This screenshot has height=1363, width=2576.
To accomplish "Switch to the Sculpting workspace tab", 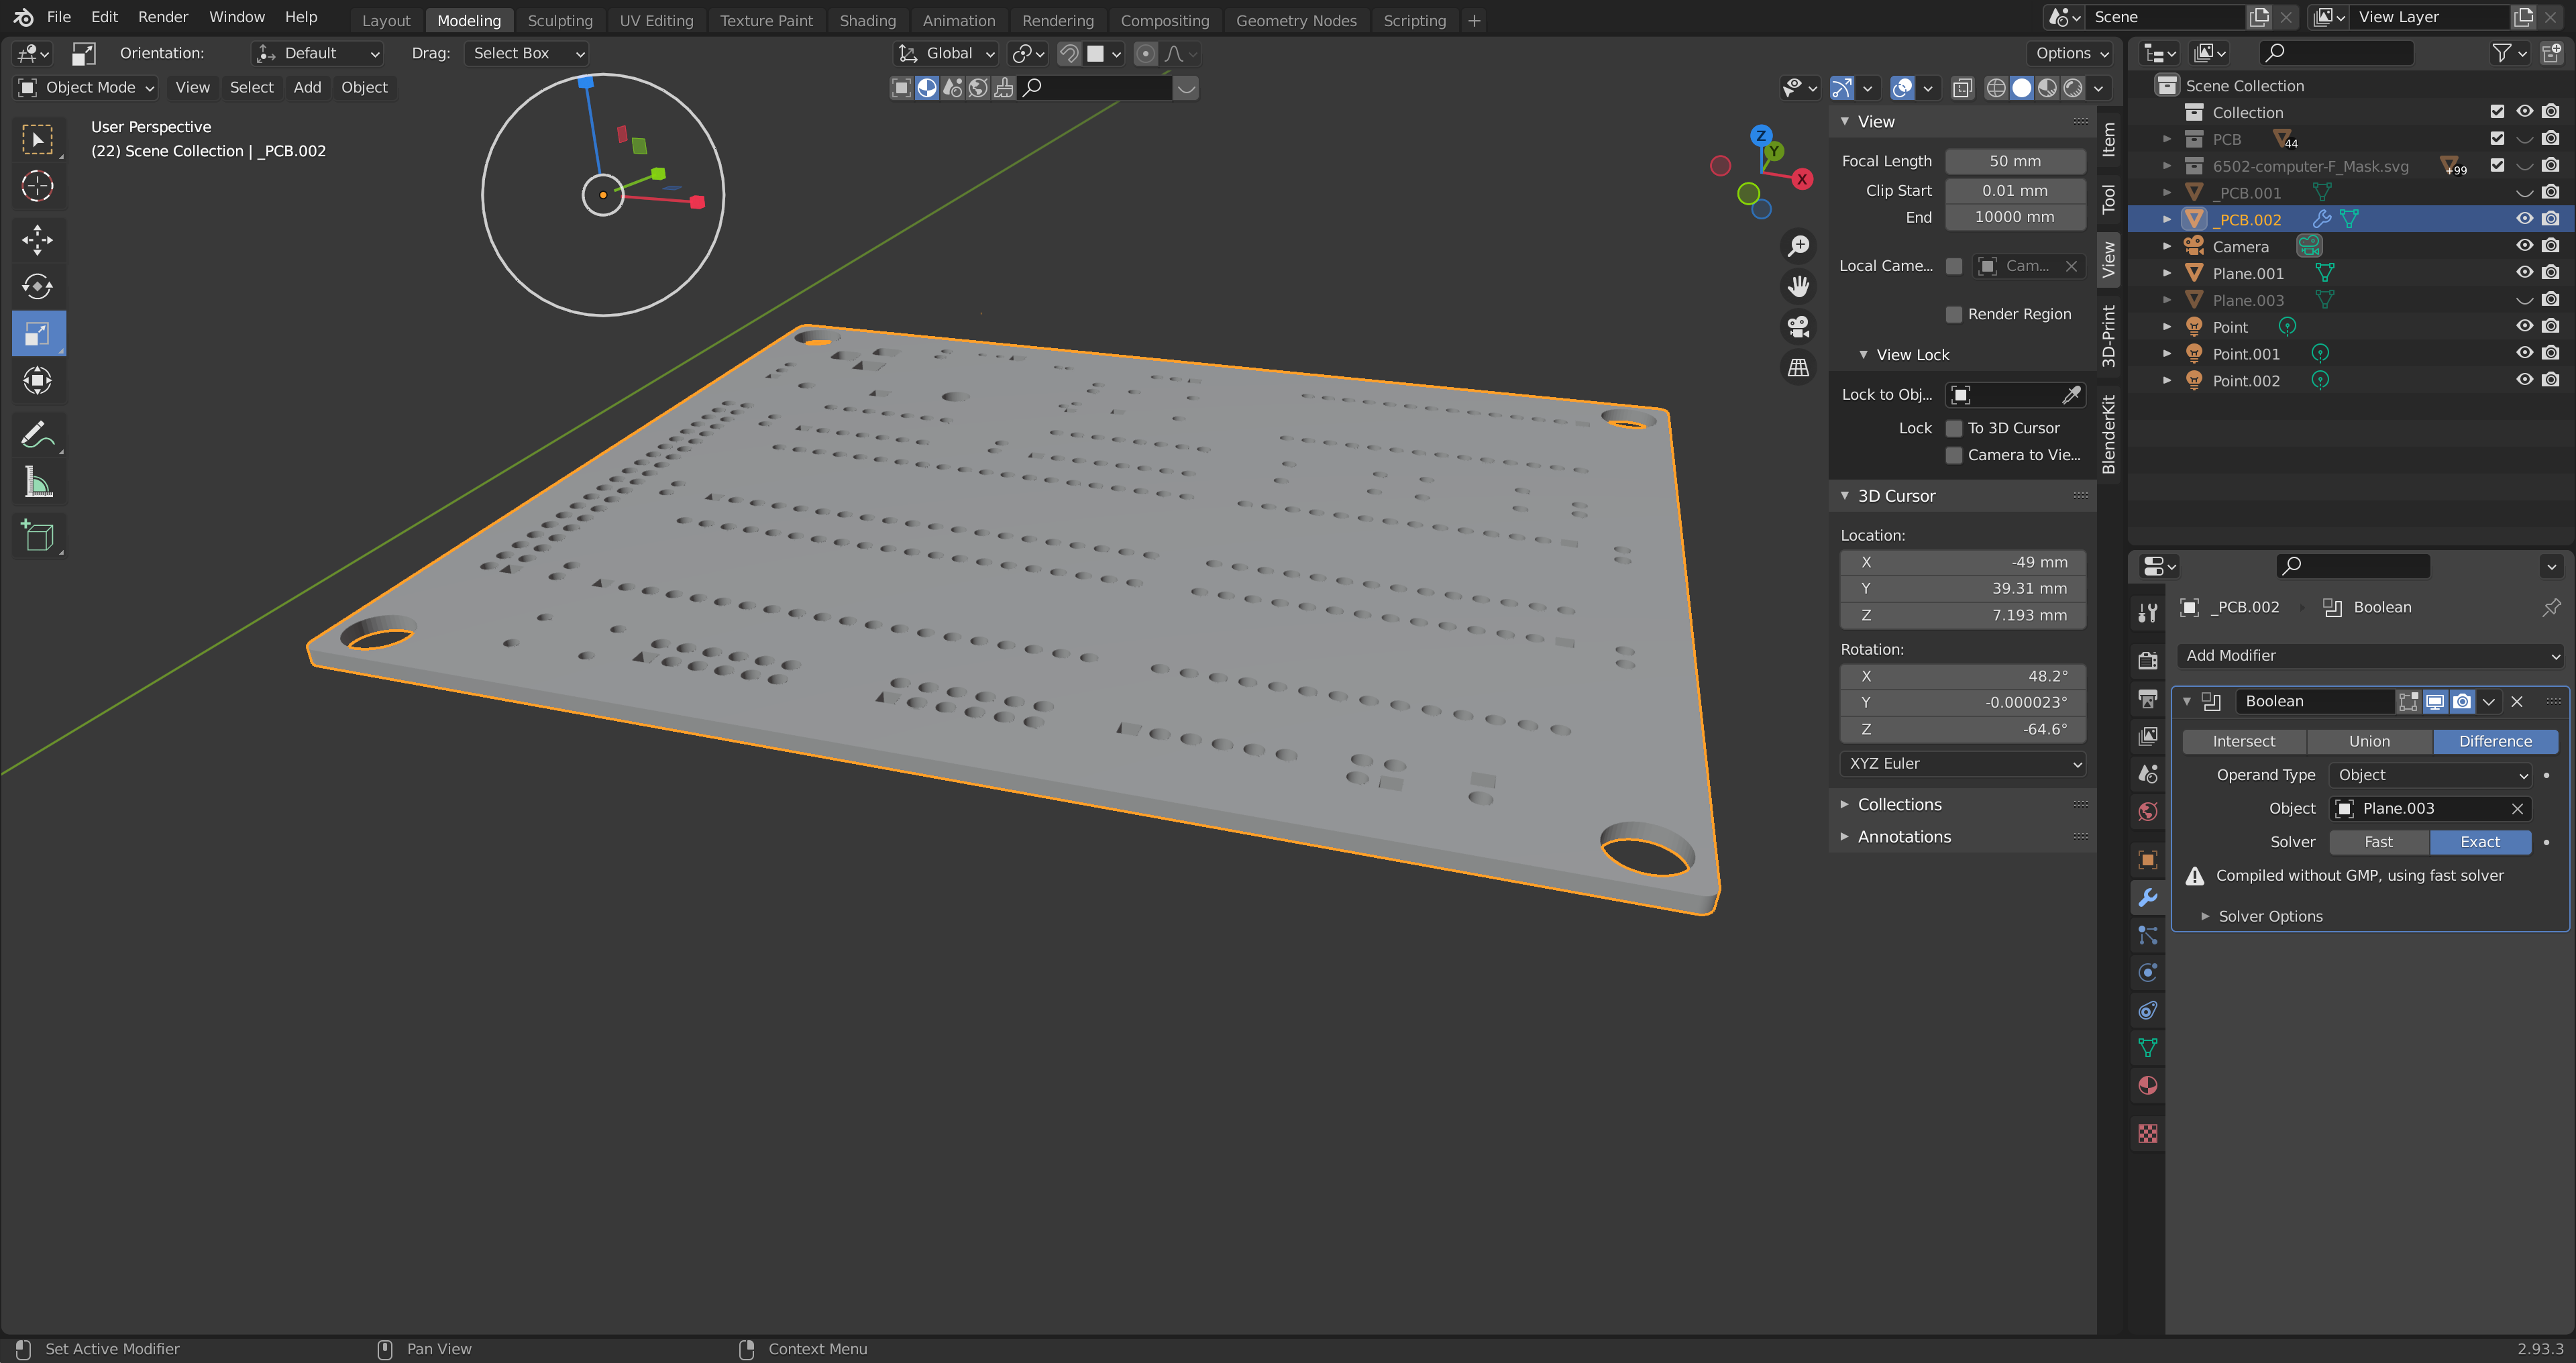I will click(x=559, y=20).
